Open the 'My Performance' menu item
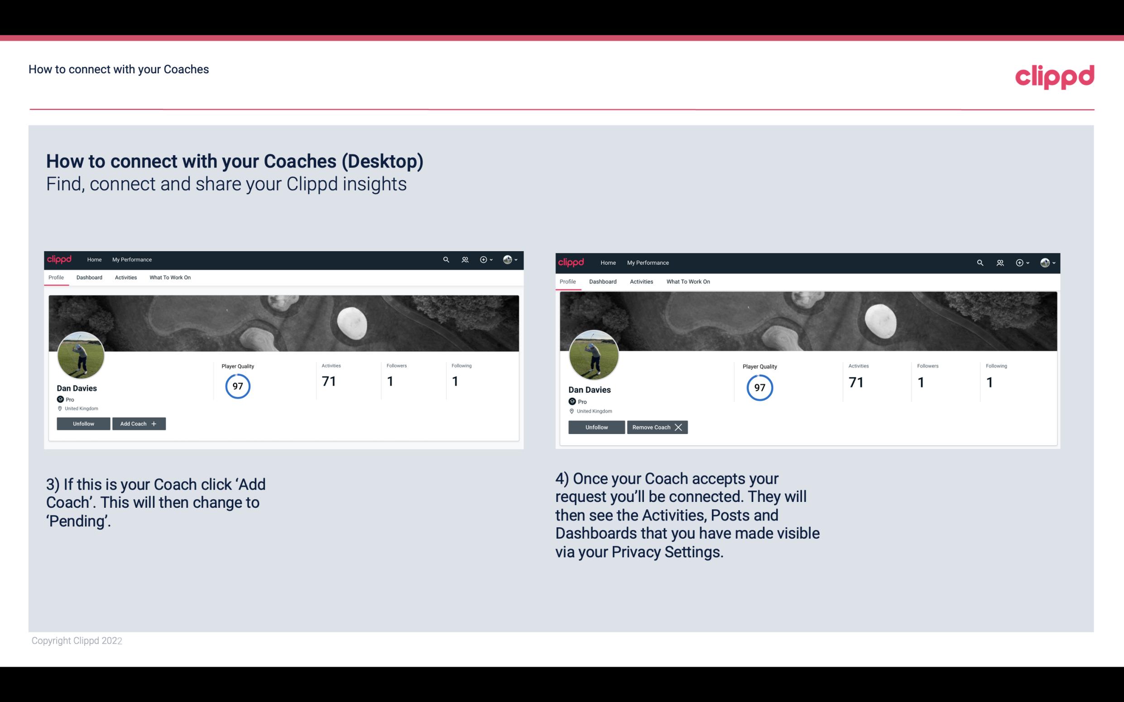Screen dimensions: 1124x702 coord(131,259)
